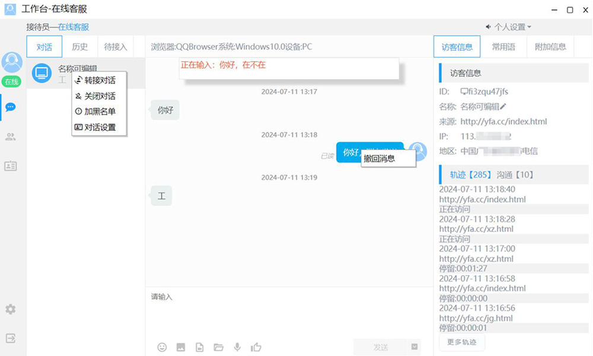Screen dimensions: 593x356
Task: Open the folder icon in chat toolbar
Action: point(218,347)
